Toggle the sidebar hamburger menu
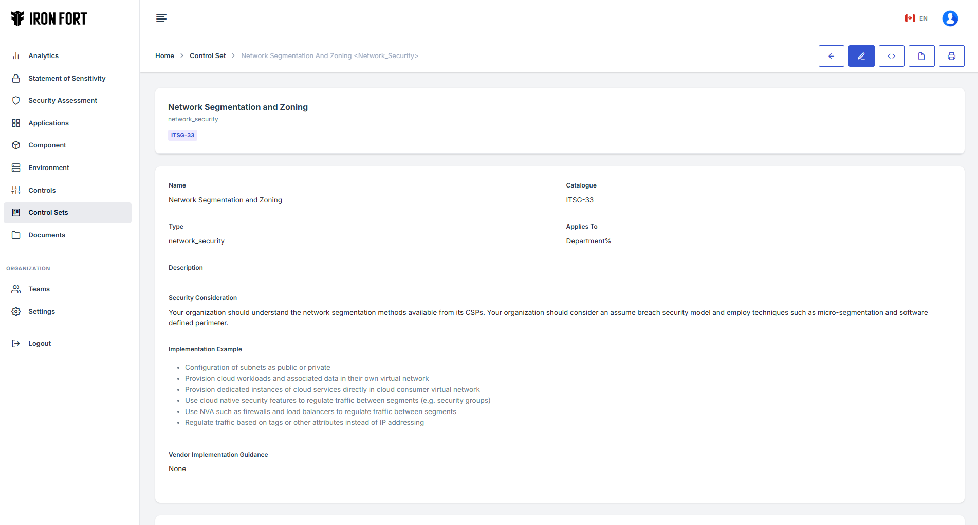Image resolution: width=978 pixels, height=525 pixels. click(161, 18)
